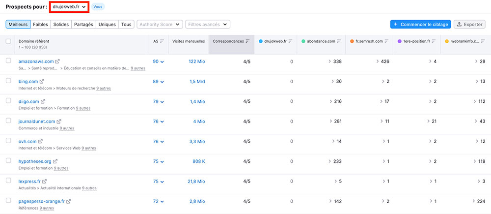Open external link icon next to journaldunet.com
This screenshot has height=214, width=491.
click(59, 121)
